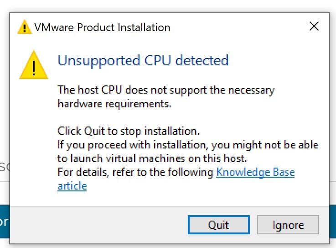Screen dimensions: 336x248
Task: Click the "If you proceed with installation" line
Action: [x=188, y=145]
